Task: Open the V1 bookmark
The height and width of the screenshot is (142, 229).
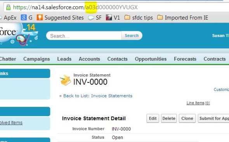Action: click(113, 18)
